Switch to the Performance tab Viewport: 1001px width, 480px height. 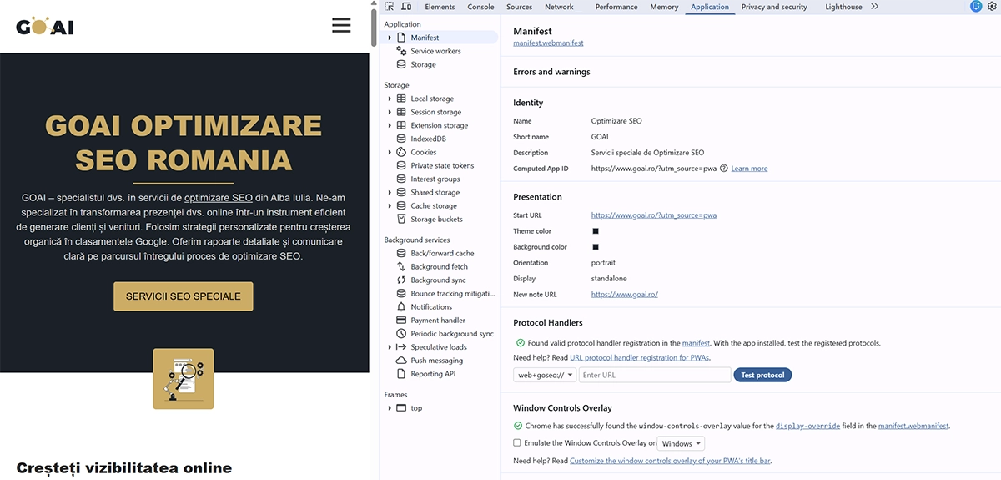(x=616, y=7)
